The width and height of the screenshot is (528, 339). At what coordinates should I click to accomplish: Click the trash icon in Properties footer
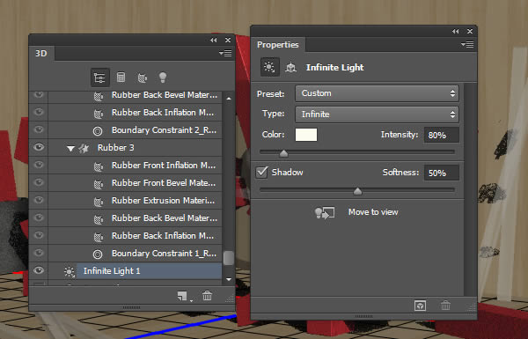(445, 306)
